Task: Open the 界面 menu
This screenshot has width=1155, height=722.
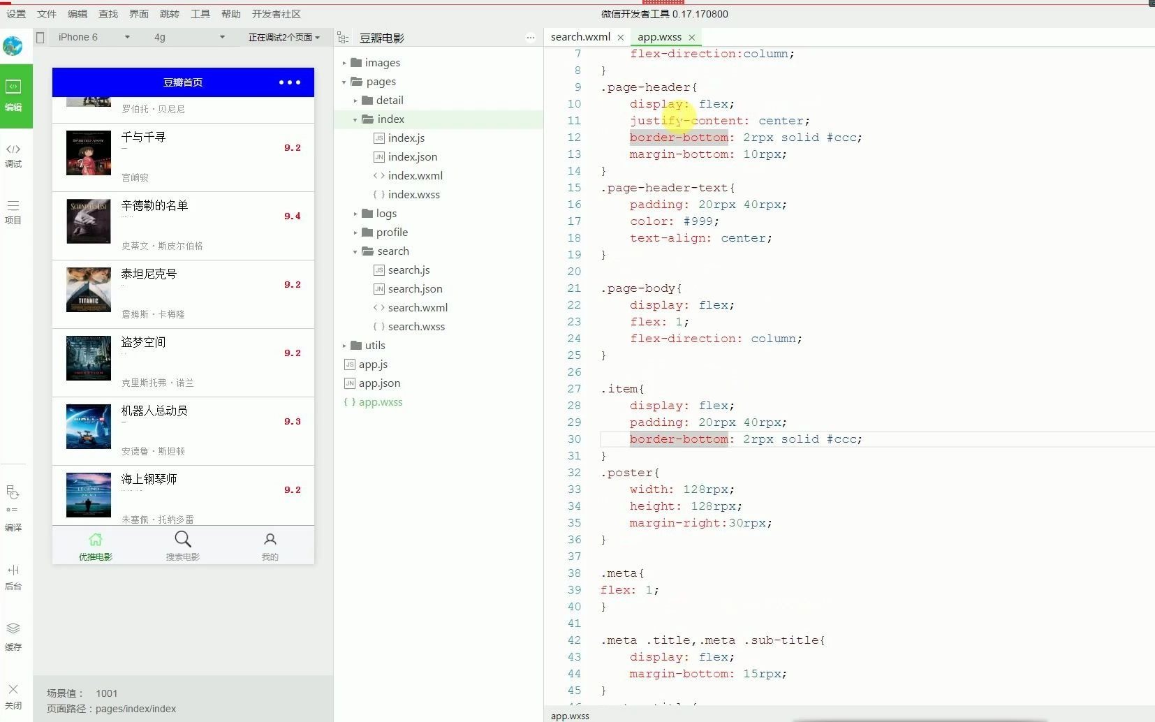Action: pos(139,14)
